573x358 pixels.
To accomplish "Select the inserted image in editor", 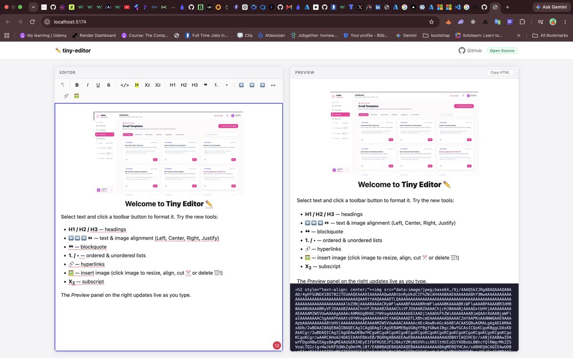I will click(169, 152).
